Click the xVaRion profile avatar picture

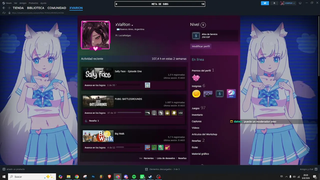95,35
